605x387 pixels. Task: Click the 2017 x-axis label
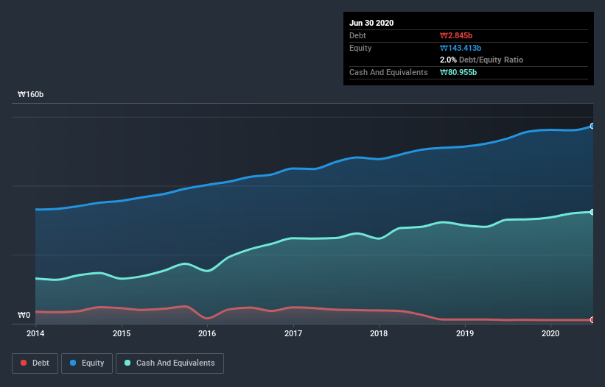pyautogui.click(x=293, y=333)
